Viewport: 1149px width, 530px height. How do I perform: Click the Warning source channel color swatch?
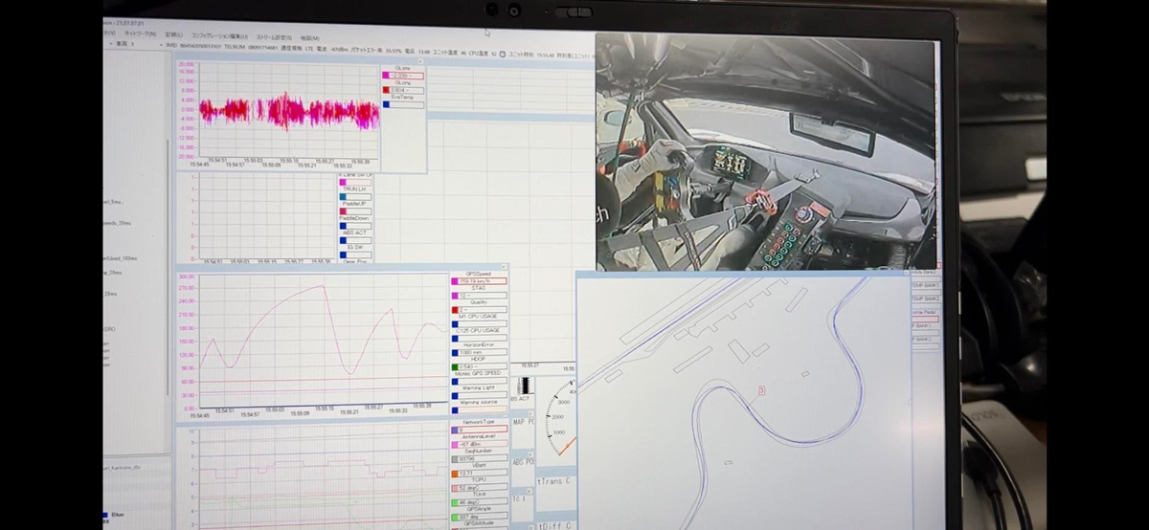(455, 409)
